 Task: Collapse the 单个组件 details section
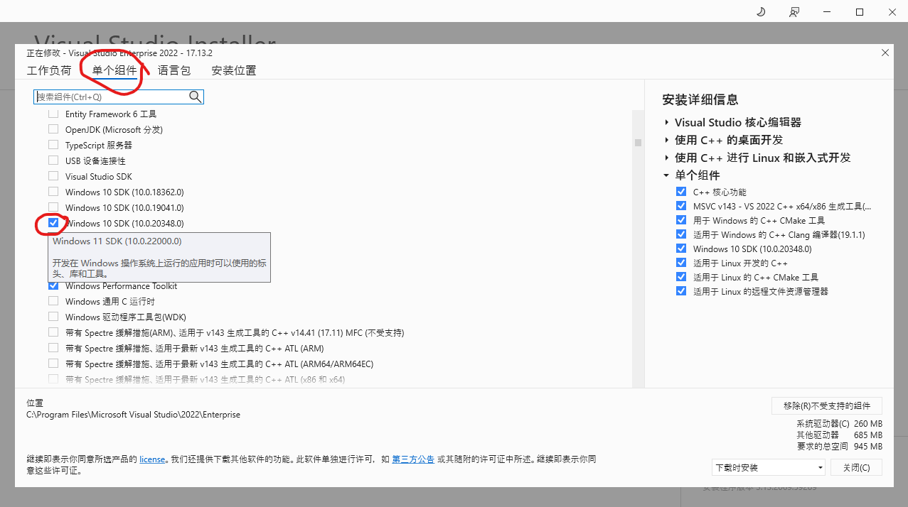pyautogui.click(x=666, y=175)
